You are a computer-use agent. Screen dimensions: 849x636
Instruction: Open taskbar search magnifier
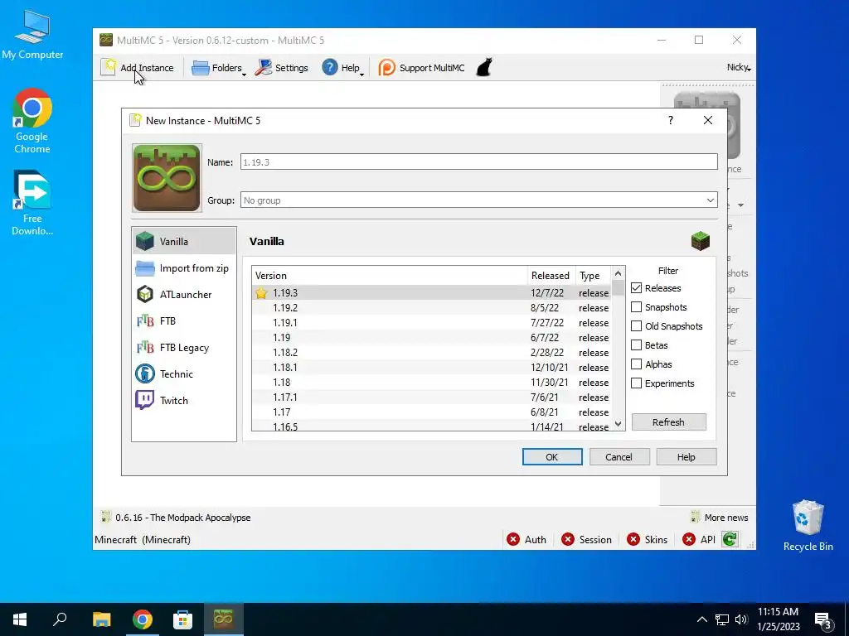pos(60,619)
